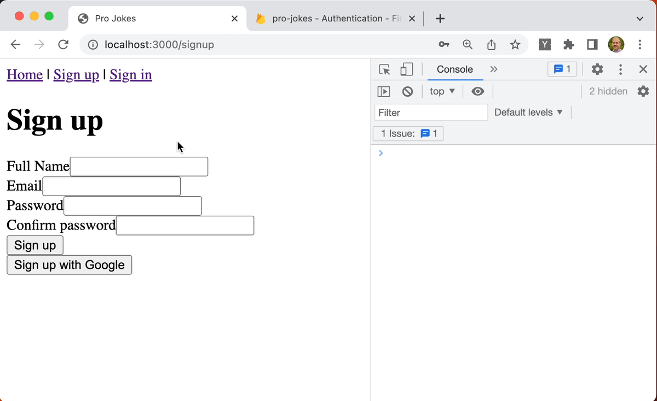The width and height of the screenshot is (657, 401).
Task: Open the top JavaScript context dropdown
Action: [442, 91]
